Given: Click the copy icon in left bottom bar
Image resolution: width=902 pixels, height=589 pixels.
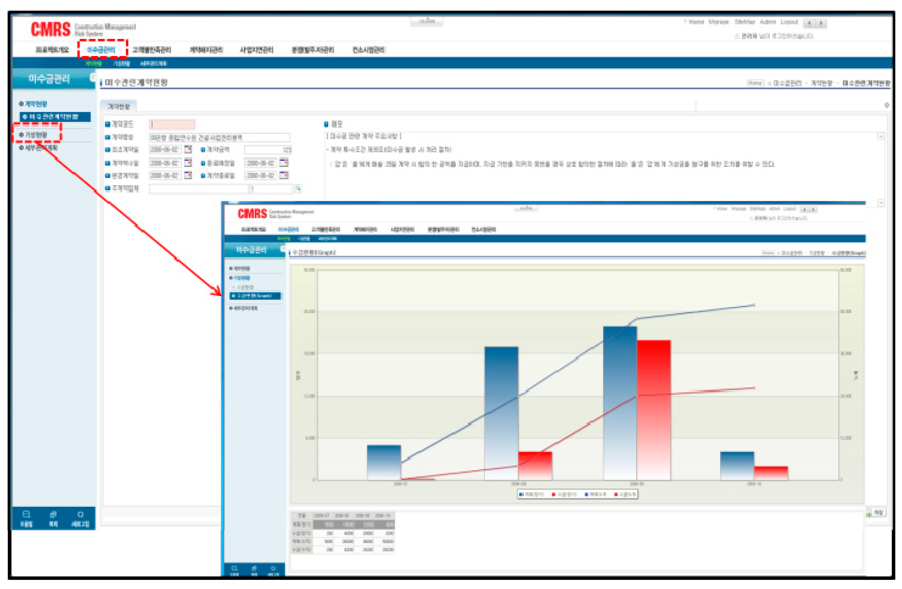Looking at the screenshot, I should click(53, 515).
